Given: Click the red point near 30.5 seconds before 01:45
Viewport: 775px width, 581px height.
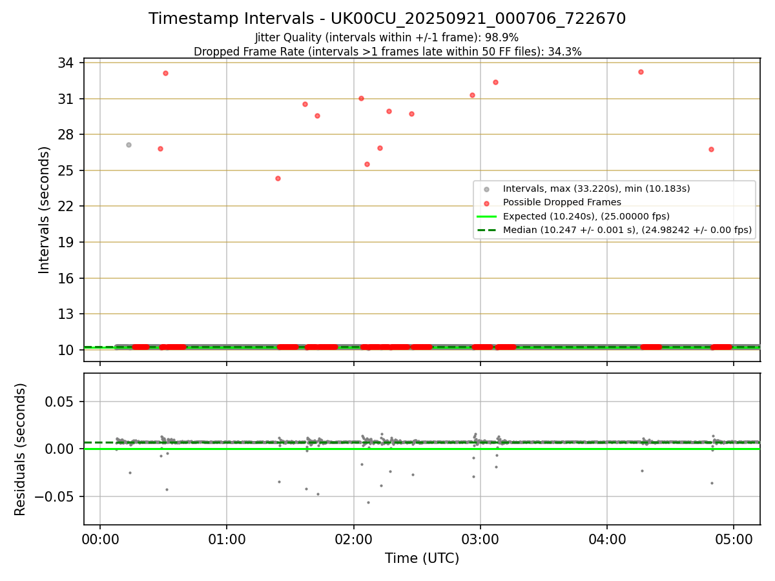Looking at the screenshot, I should tap(305, 104).
